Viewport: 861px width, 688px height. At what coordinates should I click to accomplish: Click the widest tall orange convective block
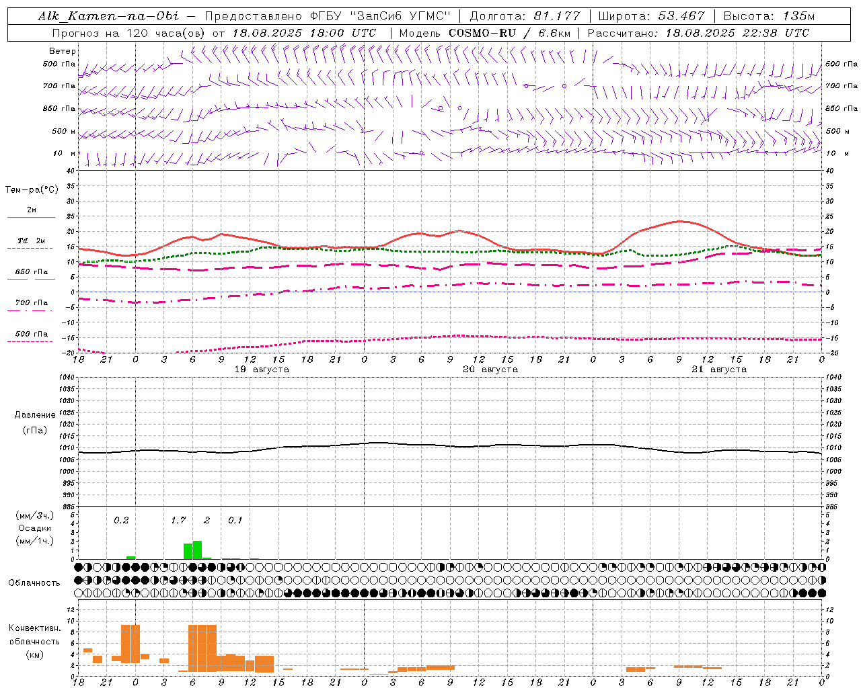click(x=202, y=648)
